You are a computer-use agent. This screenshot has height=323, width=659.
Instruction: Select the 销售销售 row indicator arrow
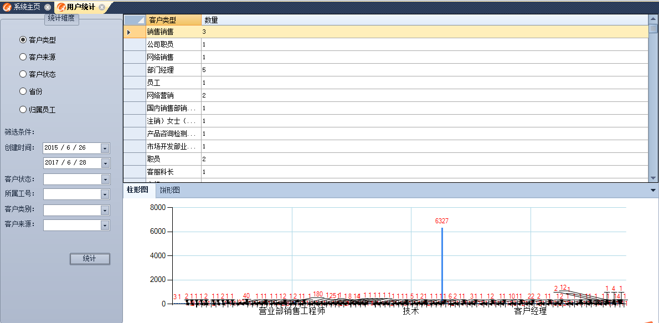tap(129, 32)
